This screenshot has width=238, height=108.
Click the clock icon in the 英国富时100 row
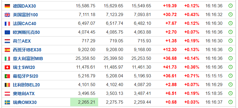pos(230,15)
